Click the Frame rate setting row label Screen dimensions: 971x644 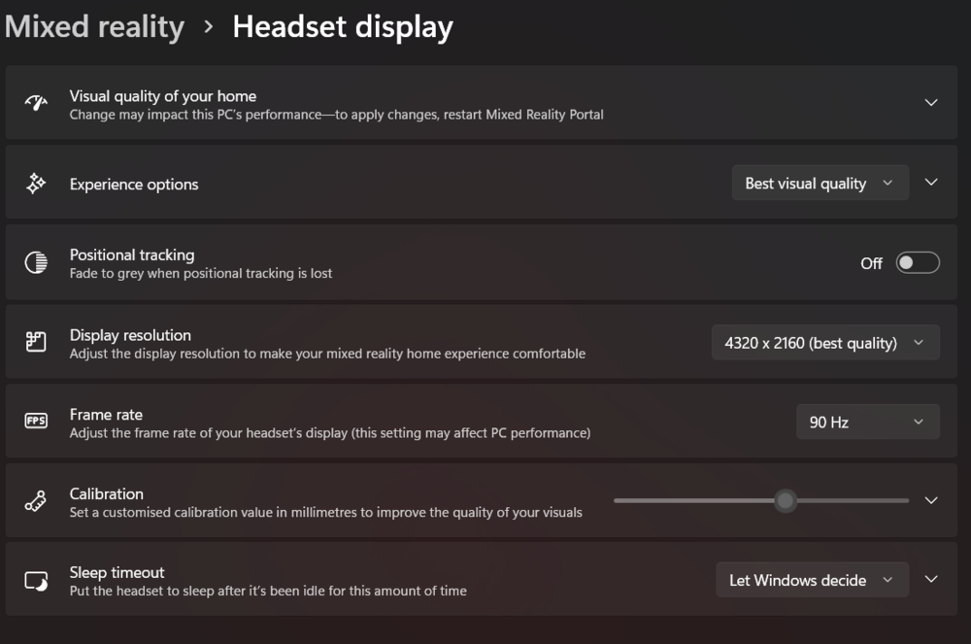tap(106, 415)
